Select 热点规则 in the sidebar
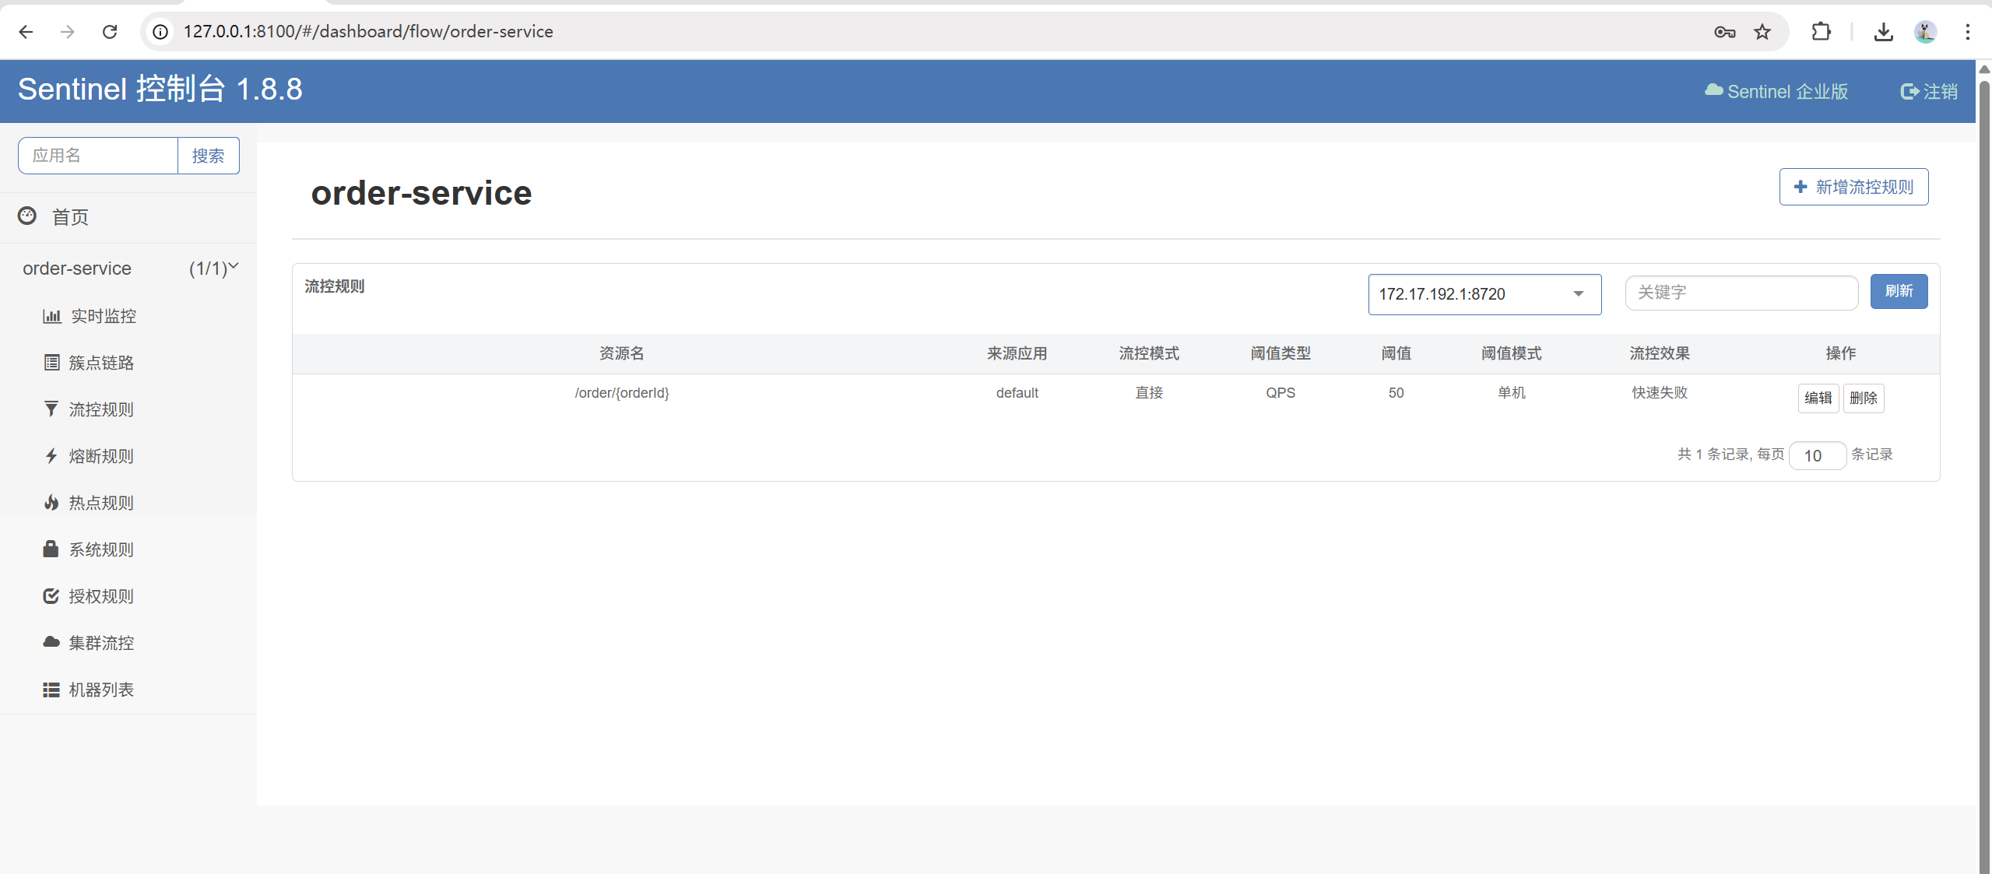The image size is (1992, 874). (x=101, y=503)
